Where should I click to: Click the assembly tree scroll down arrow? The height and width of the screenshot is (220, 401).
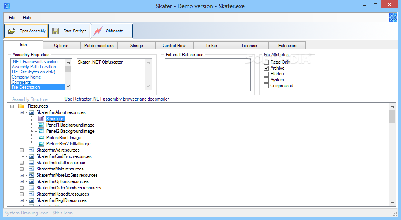pos(392,203)
